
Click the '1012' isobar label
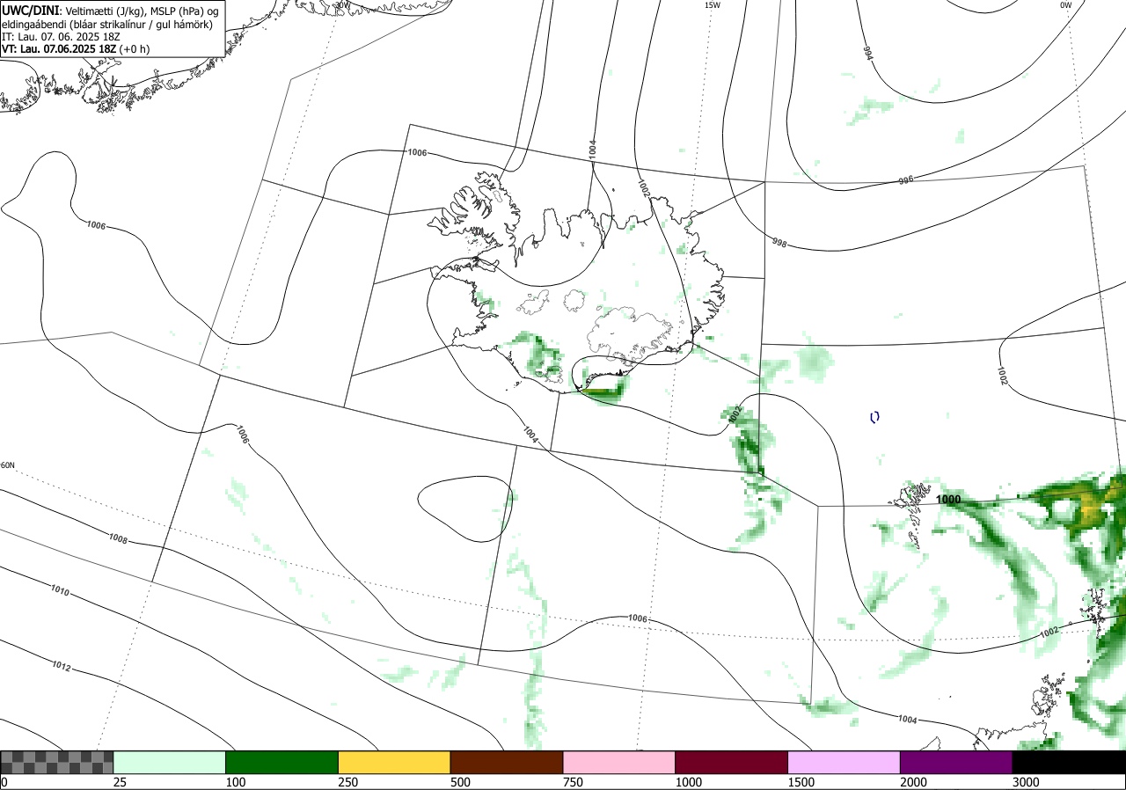[60, 668]
